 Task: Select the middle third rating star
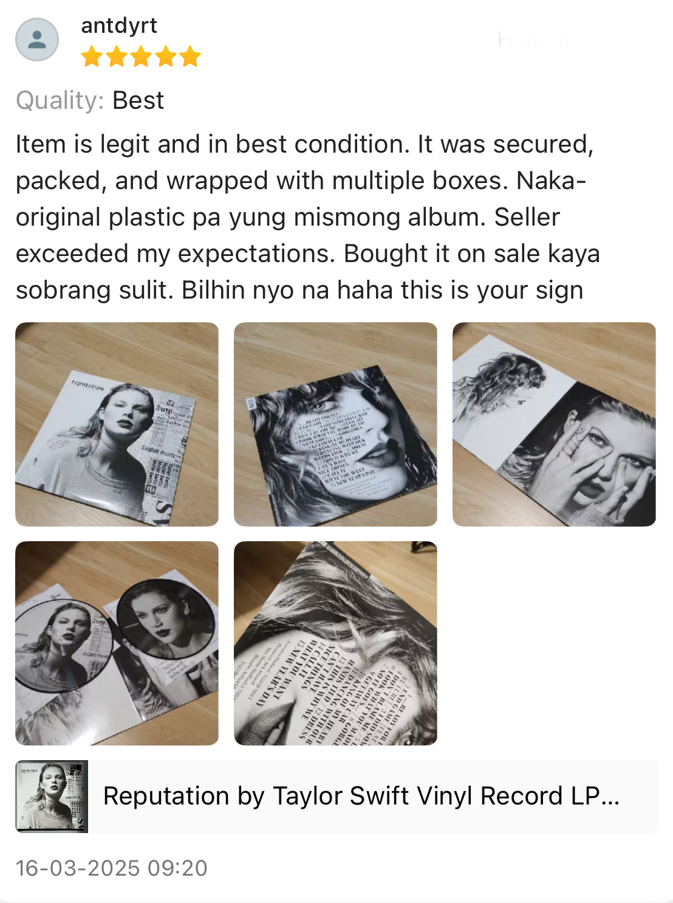pos(141,57)
